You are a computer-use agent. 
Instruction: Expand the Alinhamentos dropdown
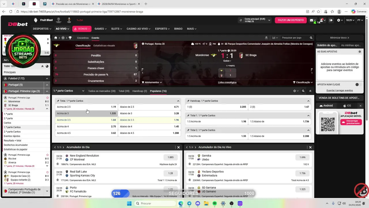click(x=152, y=82)
